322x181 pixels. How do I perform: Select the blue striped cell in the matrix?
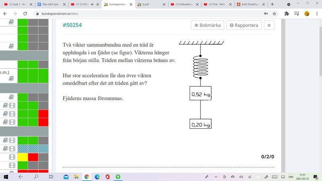click(33, 148)
